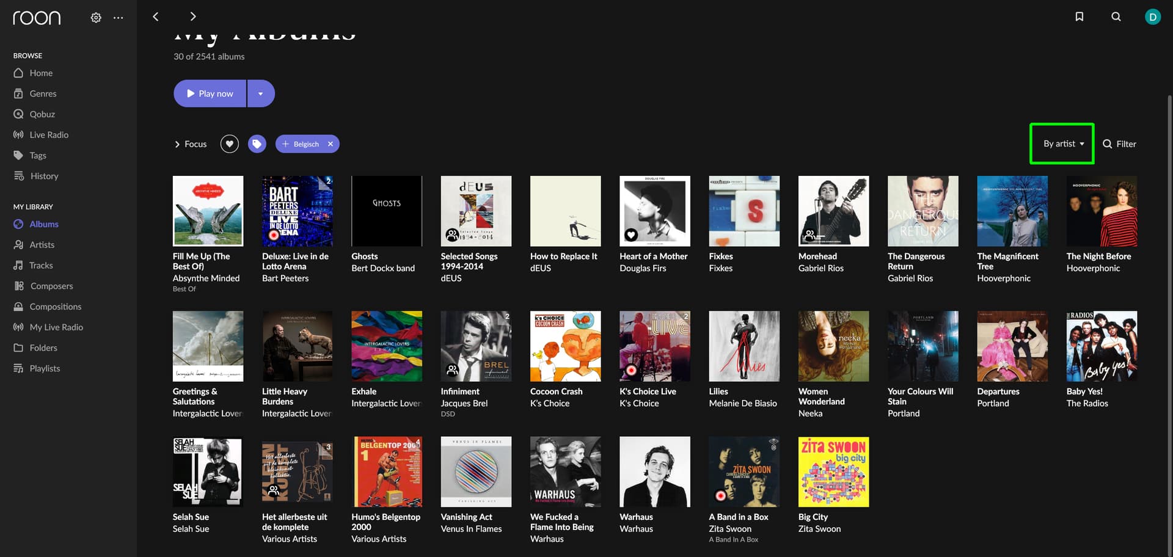Image resolution: width=1173 pixels, height=557 pixels.
Task: Open The Magnificent Tree cover
Action: pyautogui.click(x=1012, y=211)
